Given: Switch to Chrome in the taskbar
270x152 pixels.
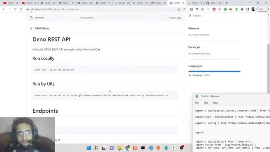Looking at the screenshot, I should pyautogui.click(x=127, y=148).
